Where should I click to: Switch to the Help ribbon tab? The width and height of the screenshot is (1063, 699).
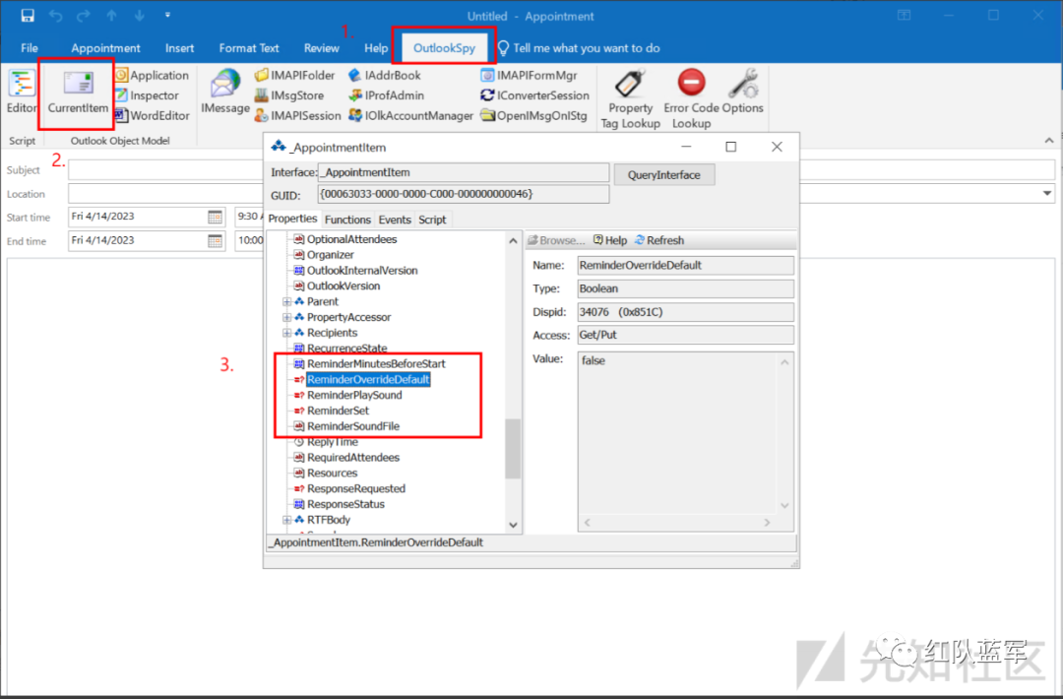(x=376, y=48)
